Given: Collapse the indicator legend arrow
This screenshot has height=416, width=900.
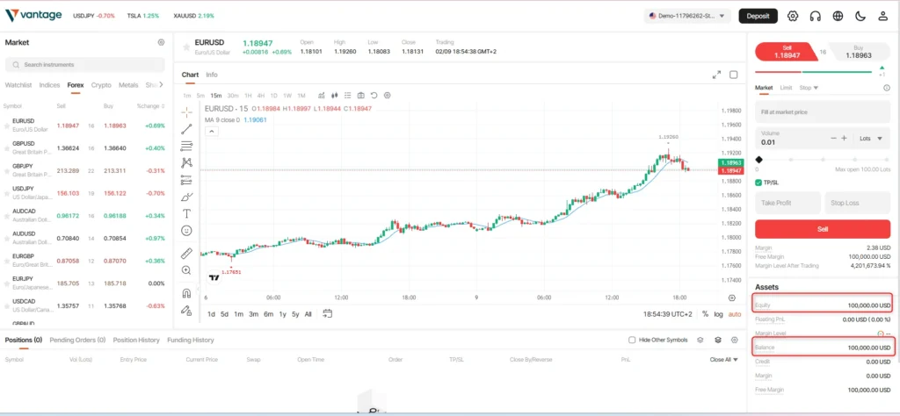Looking at the screenshot, I should tap(211, 132).
